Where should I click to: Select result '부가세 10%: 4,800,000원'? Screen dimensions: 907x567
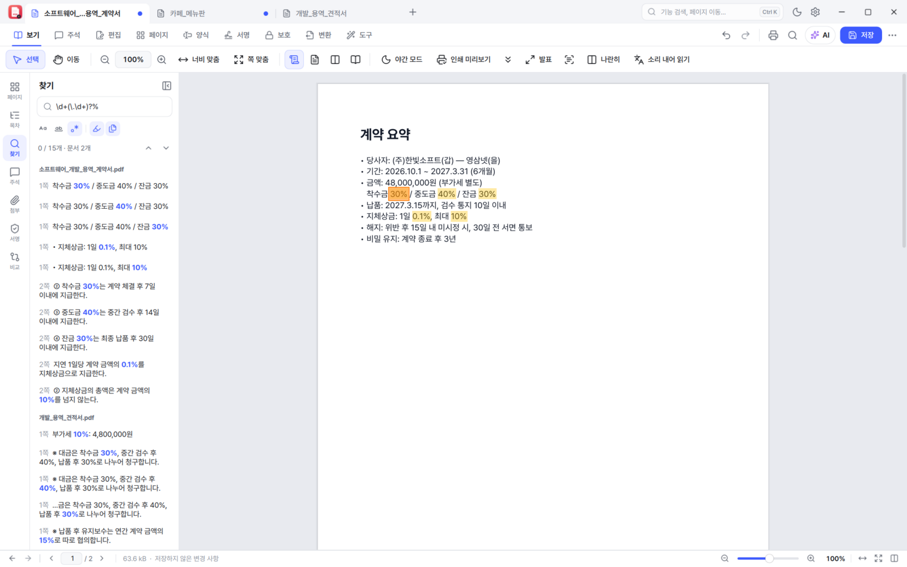click(x=104, y=434)
